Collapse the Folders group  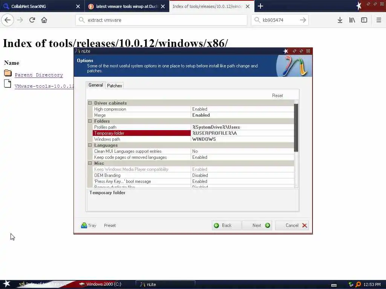[x=90, y=121]
